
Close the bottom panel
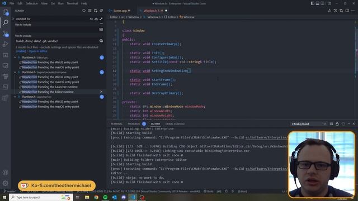(354, 124)
